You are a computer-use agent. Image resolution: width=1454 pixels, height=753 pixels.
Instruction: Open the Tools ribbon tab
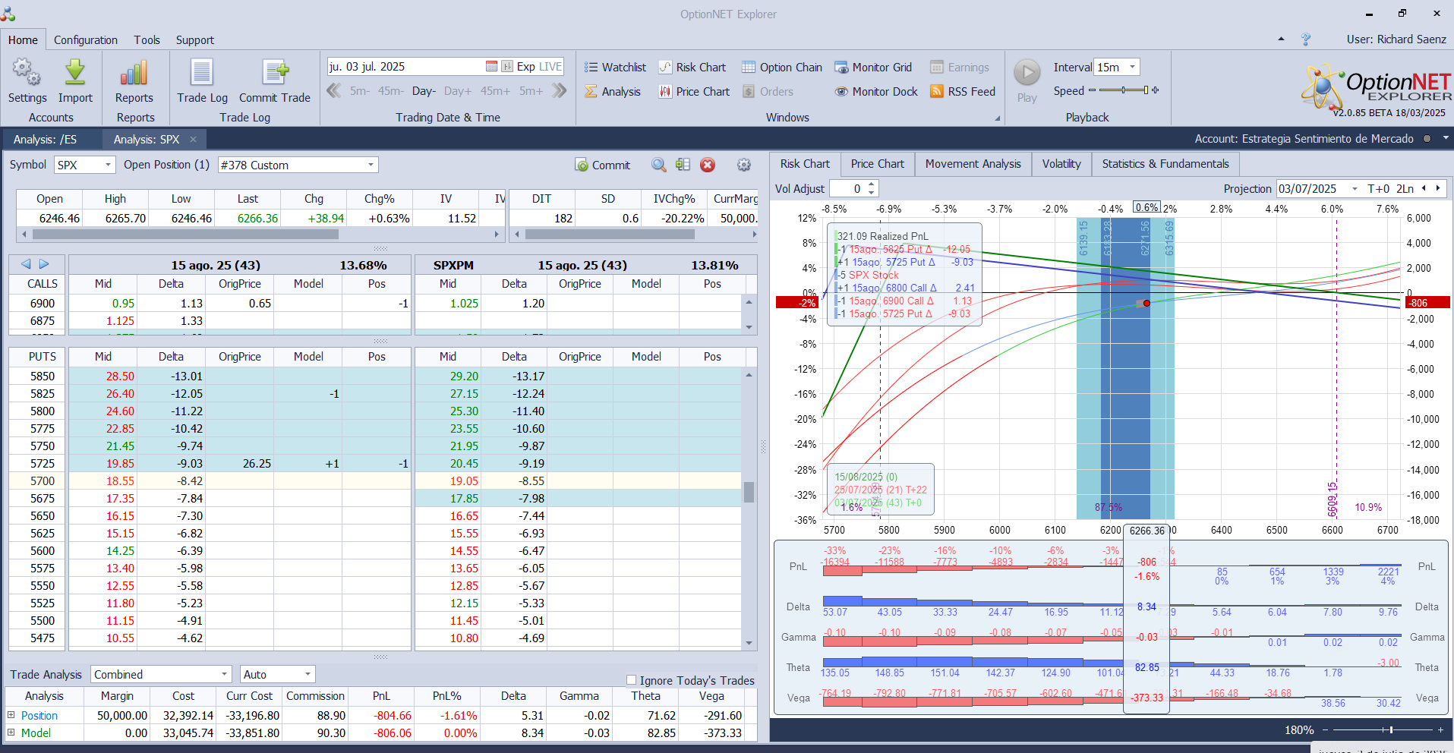pyautogui.click(x=147, y=40)
